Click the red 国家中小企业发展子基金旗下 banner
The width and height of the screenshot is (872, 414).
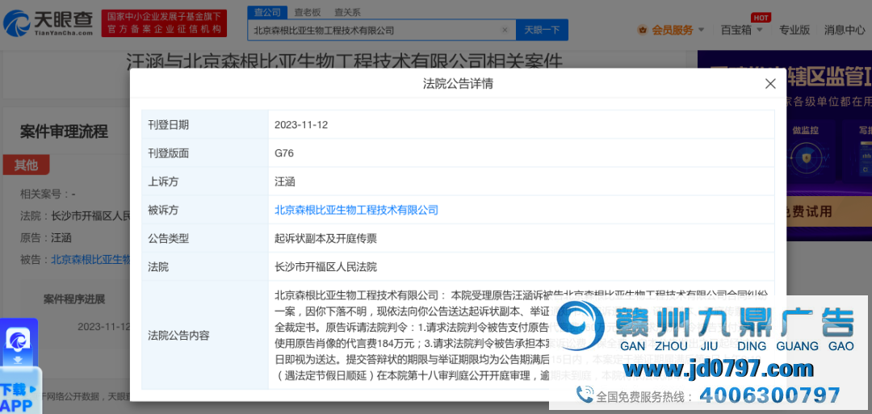[164, 23]
